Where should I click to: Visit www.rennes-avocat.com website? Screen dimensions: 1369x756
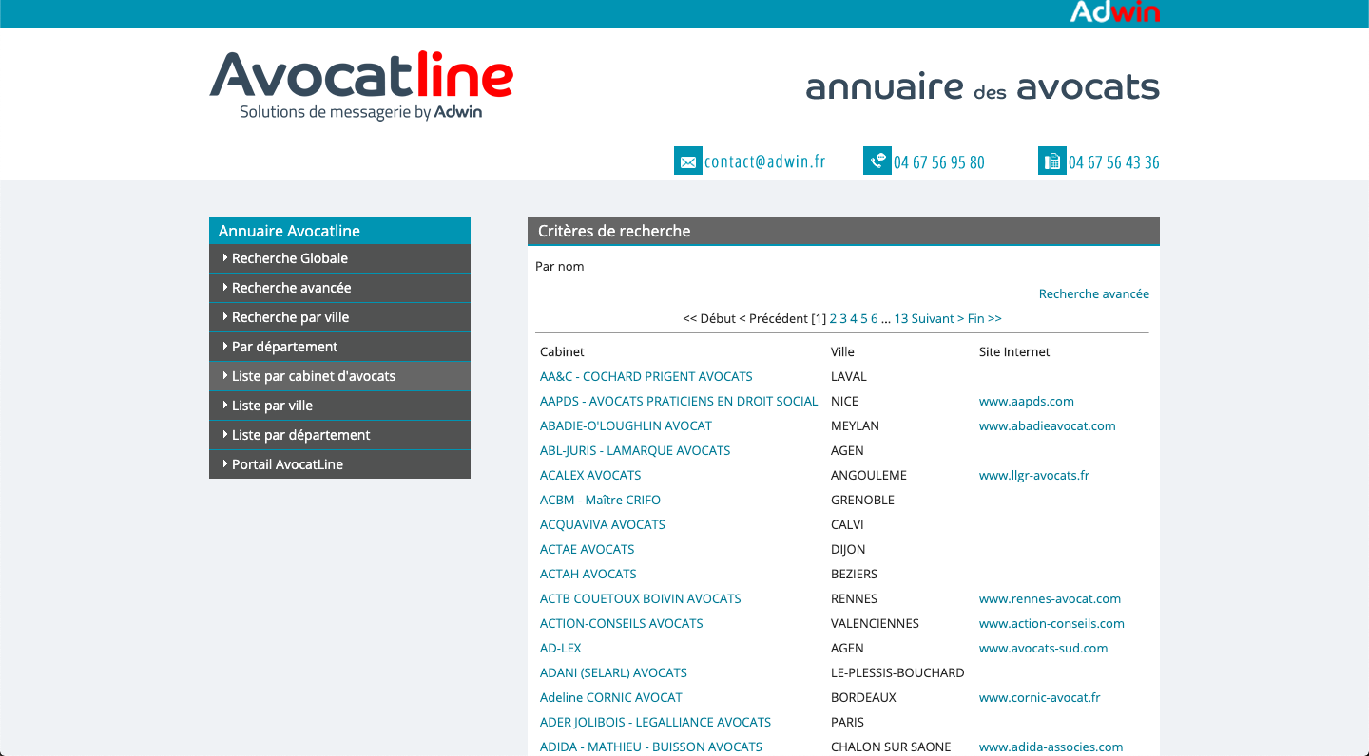click(1050, 599)
